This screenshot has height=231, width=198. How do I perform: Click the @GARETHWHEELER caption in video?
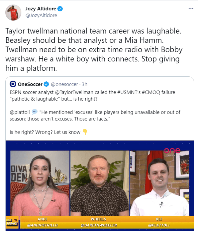tap(99, 225)
